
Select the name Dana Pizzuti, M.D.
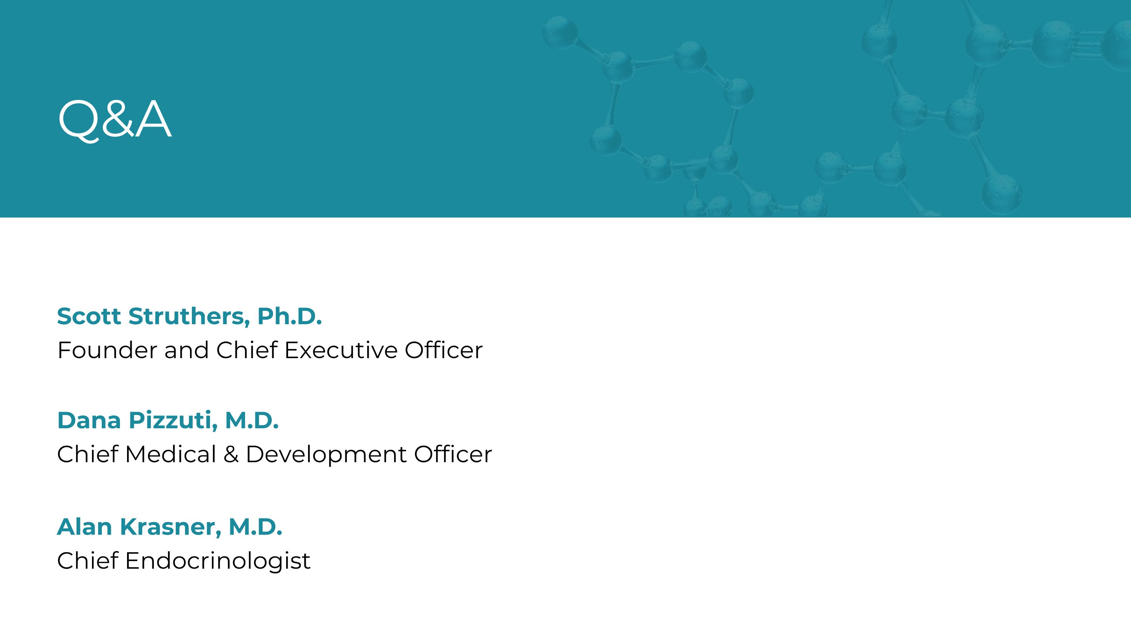pyautogui.click(x=168, y=420)
